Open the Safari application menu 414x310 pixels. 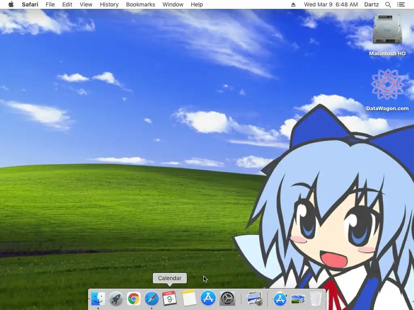[x=30, y=4]
